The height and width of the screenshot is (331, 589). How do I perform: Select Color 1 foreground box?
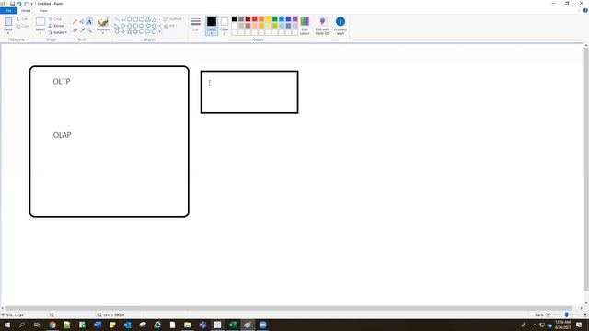click(x=212, y=26)
